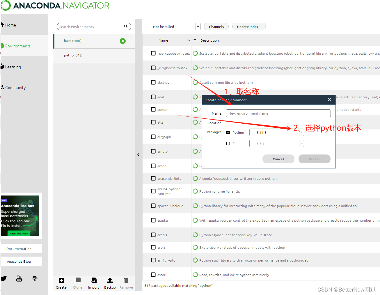Image resolution: width=380 pixels, height=295 pixels.
Task: Check the R package checkbox
Action: (228, 143)
